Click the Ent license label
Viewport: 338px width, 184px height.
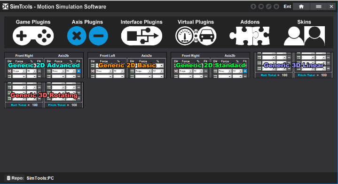(x=287, y=7)
